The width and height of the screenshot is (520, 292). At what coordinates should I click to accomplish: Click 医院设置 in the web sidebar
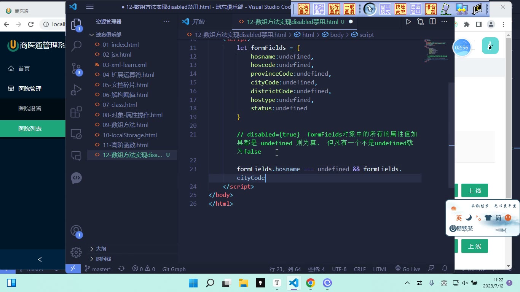[x=30, y=108]
